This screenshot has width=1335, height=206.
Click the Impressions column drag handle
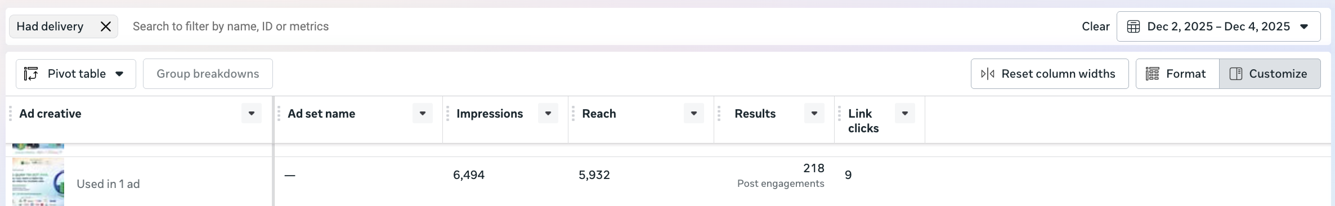[447, 114]
